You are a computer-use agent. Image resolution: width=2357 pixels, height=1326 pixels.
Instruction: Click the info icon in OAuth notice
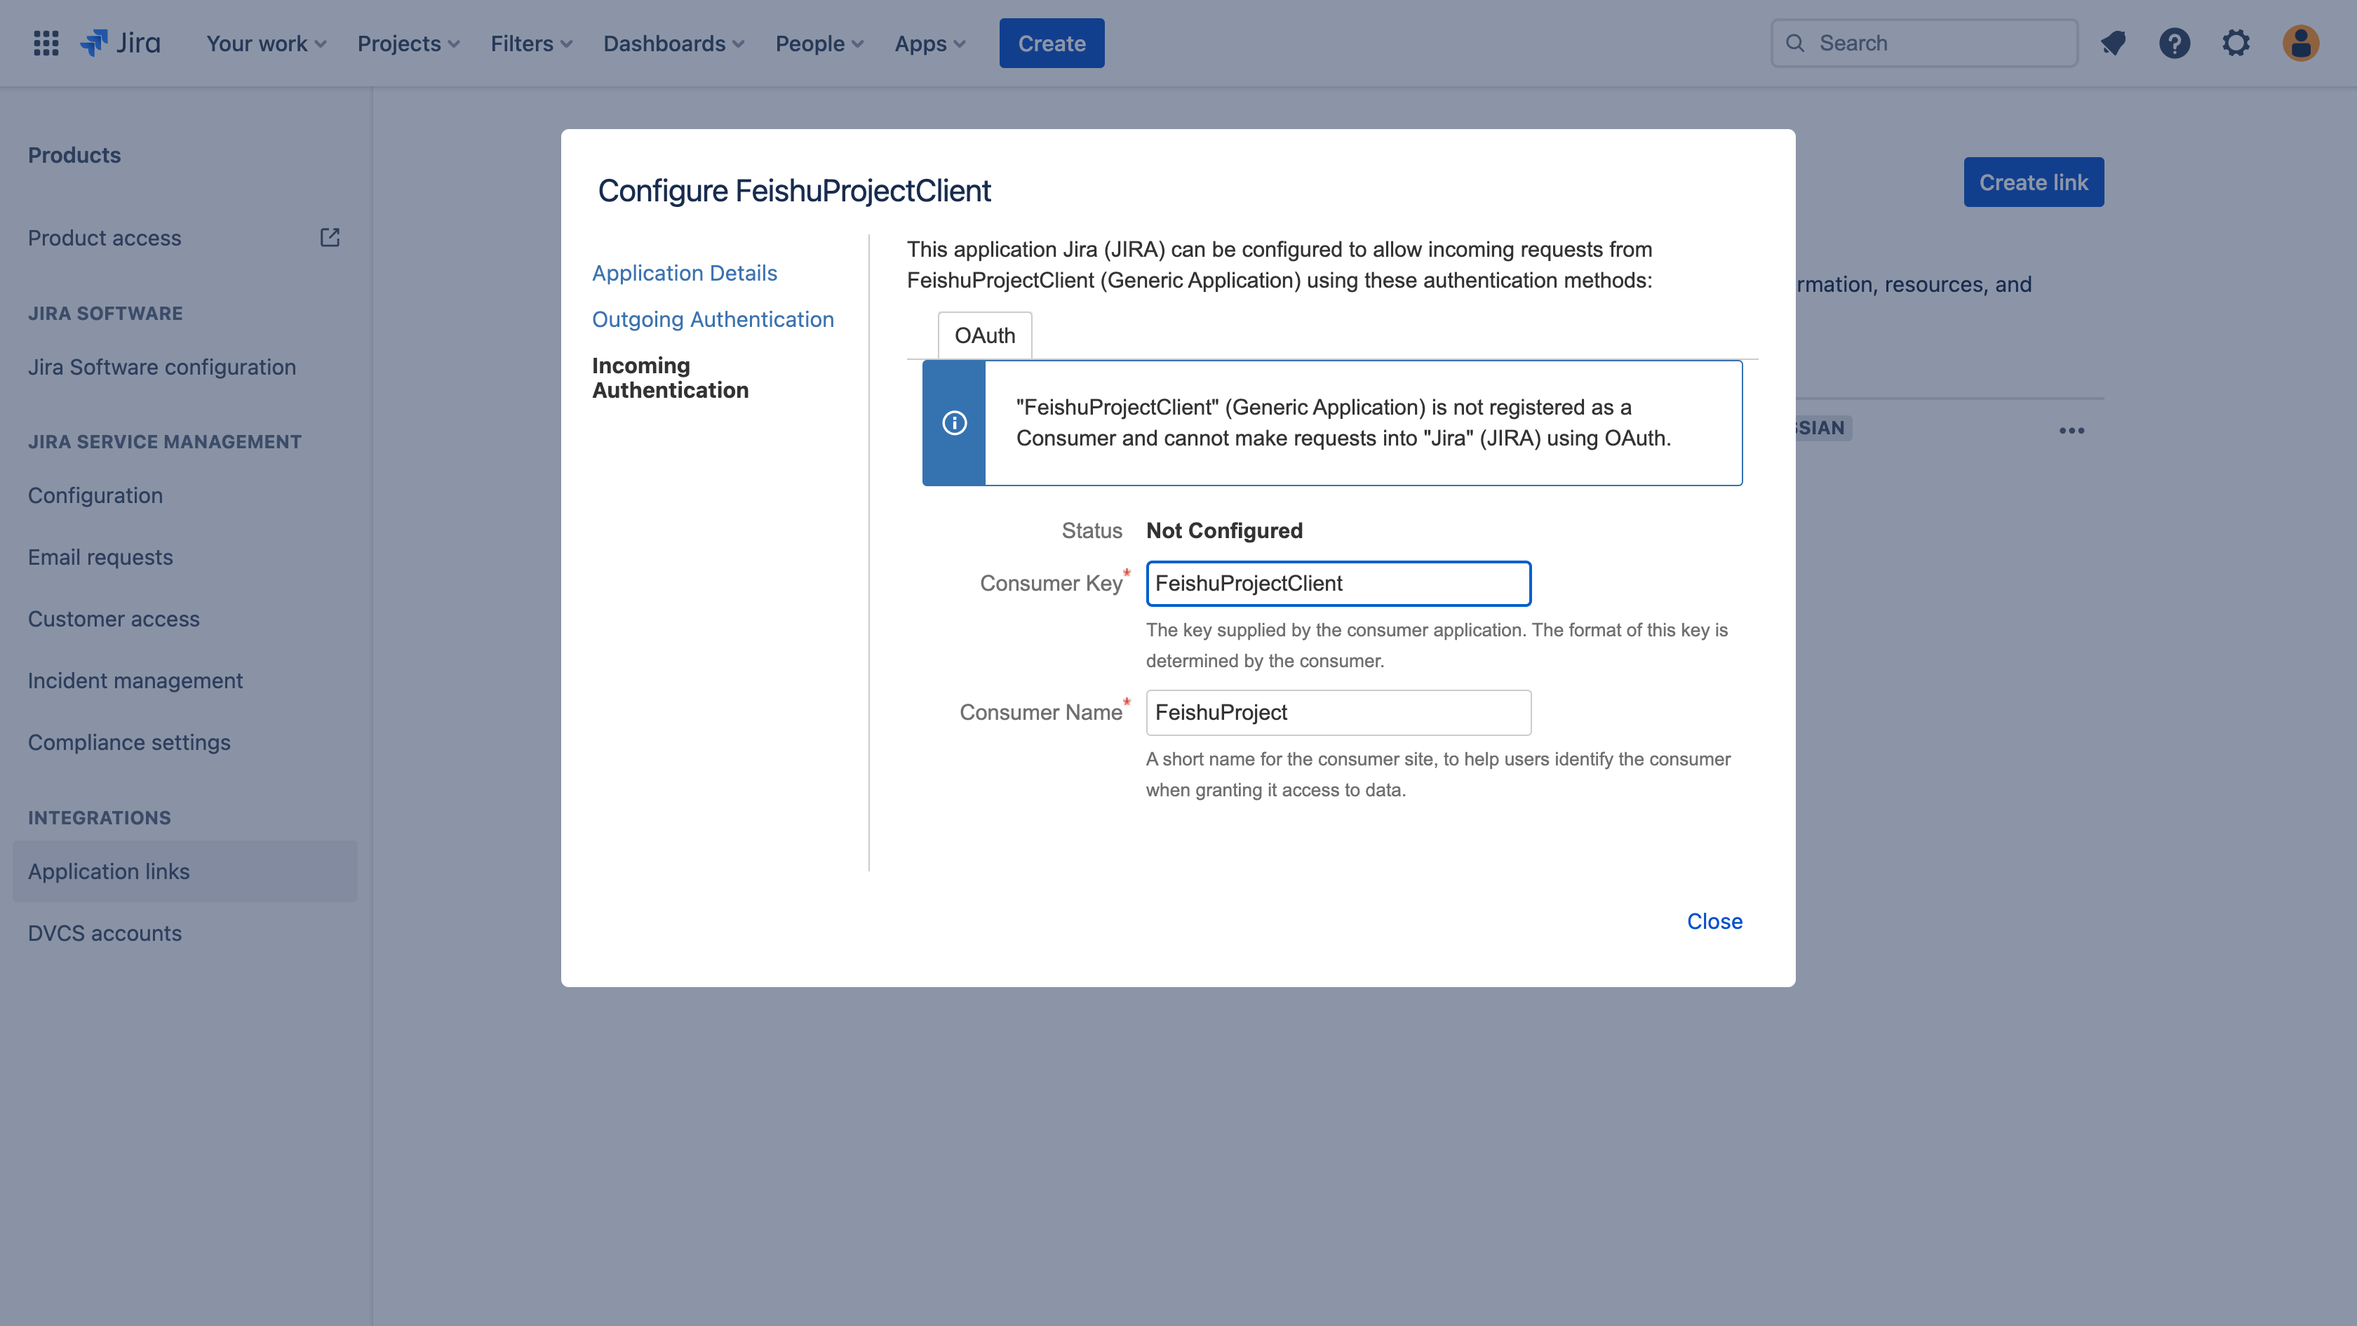pyautogui.click(x=954, y=423)
